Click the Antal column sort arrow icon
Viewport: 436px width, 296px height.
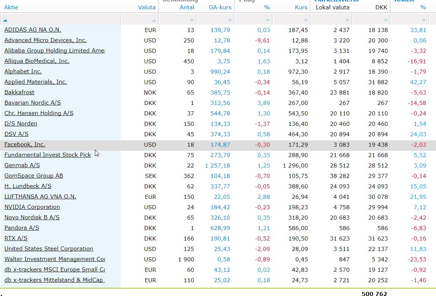pos(192,20)
